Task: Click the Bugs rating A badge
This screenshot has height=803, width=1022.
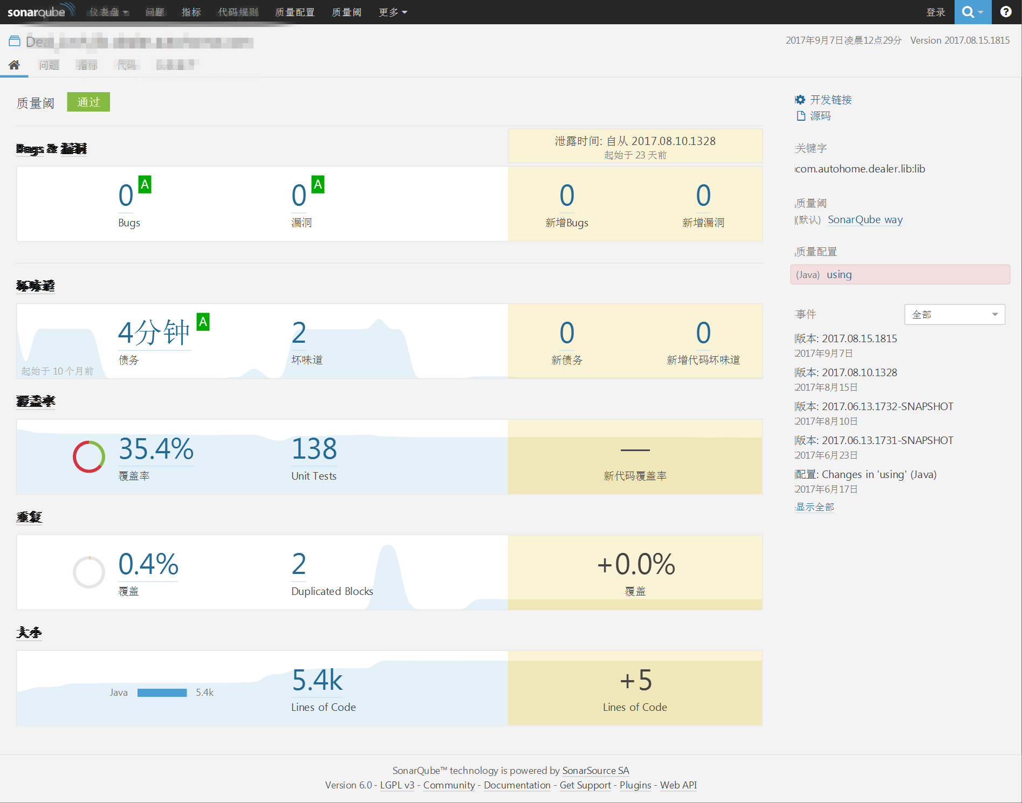Action: tap(145, 184)
